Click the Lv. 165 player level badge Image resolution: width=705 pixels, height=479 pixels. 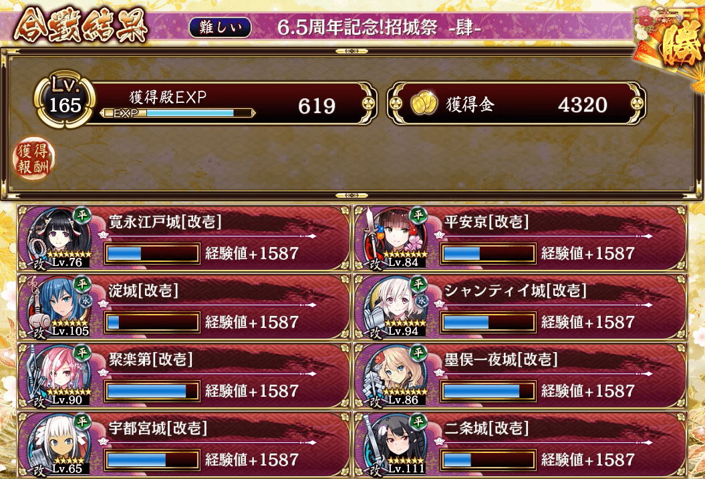tap(65, 100)
